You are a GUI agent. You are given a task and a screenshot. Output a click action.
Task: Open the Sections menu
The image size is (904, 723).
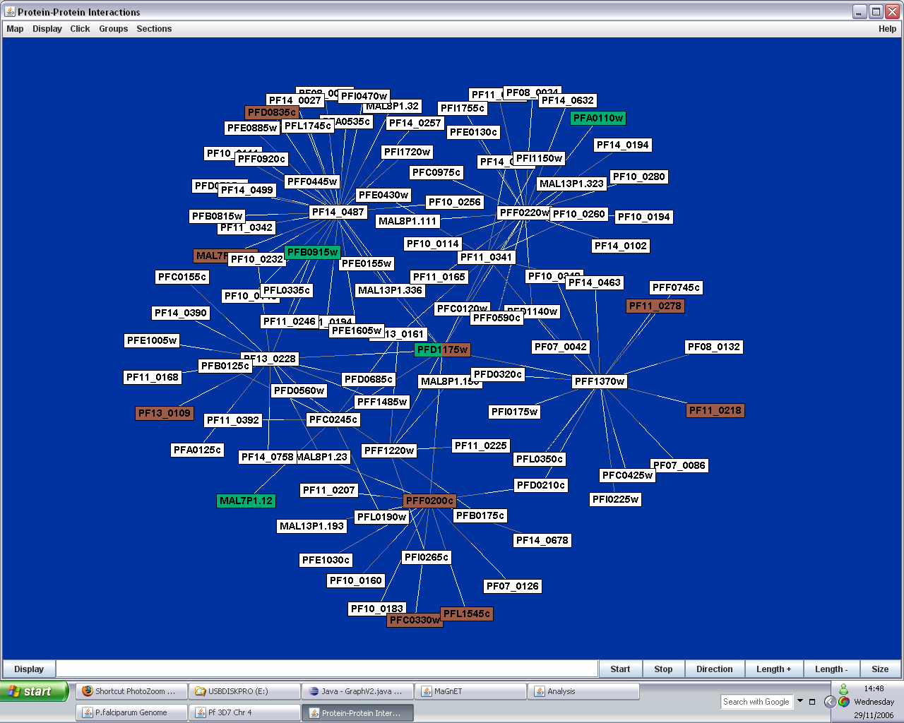[154, 29]
